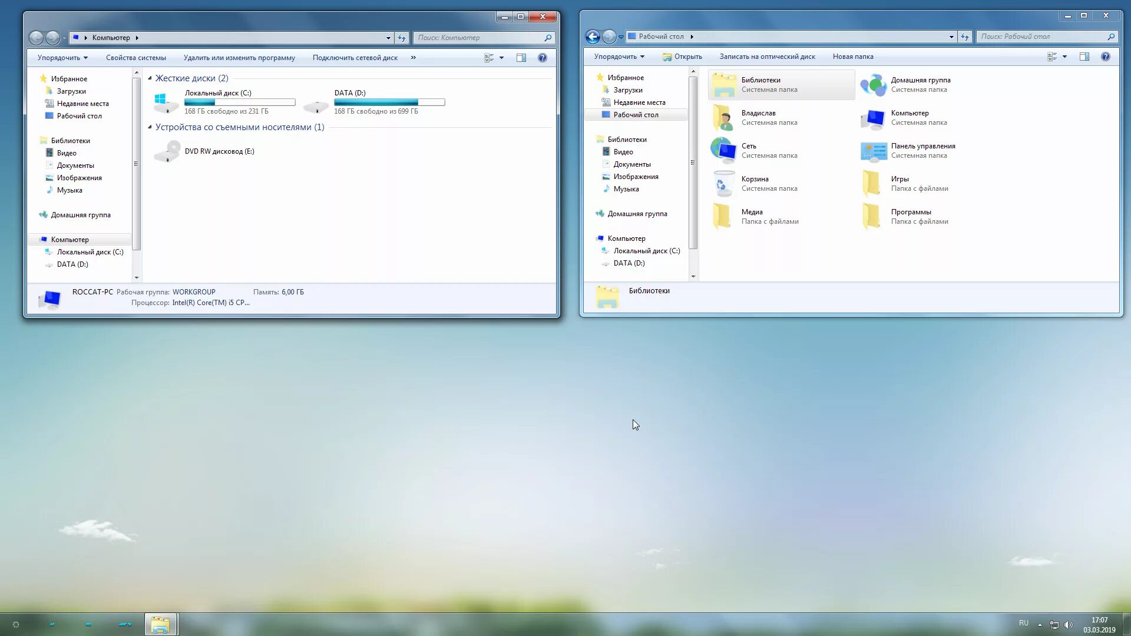Screen dimensions: 1131x636
Task: Open Упорядочить dropdown in Компьютер window
Action: [62, 58]
